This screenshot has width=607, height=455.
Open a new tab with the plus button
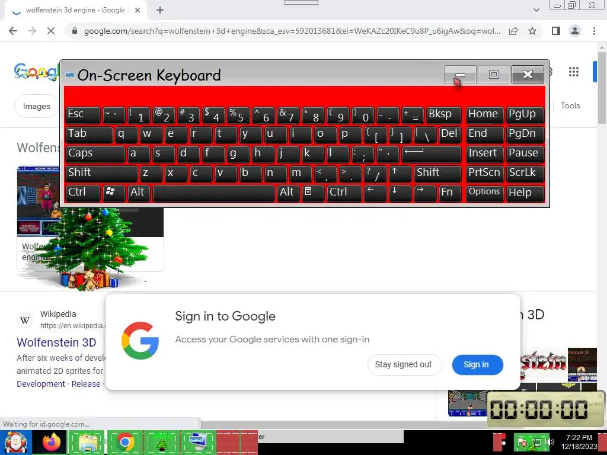pos(160,10)
